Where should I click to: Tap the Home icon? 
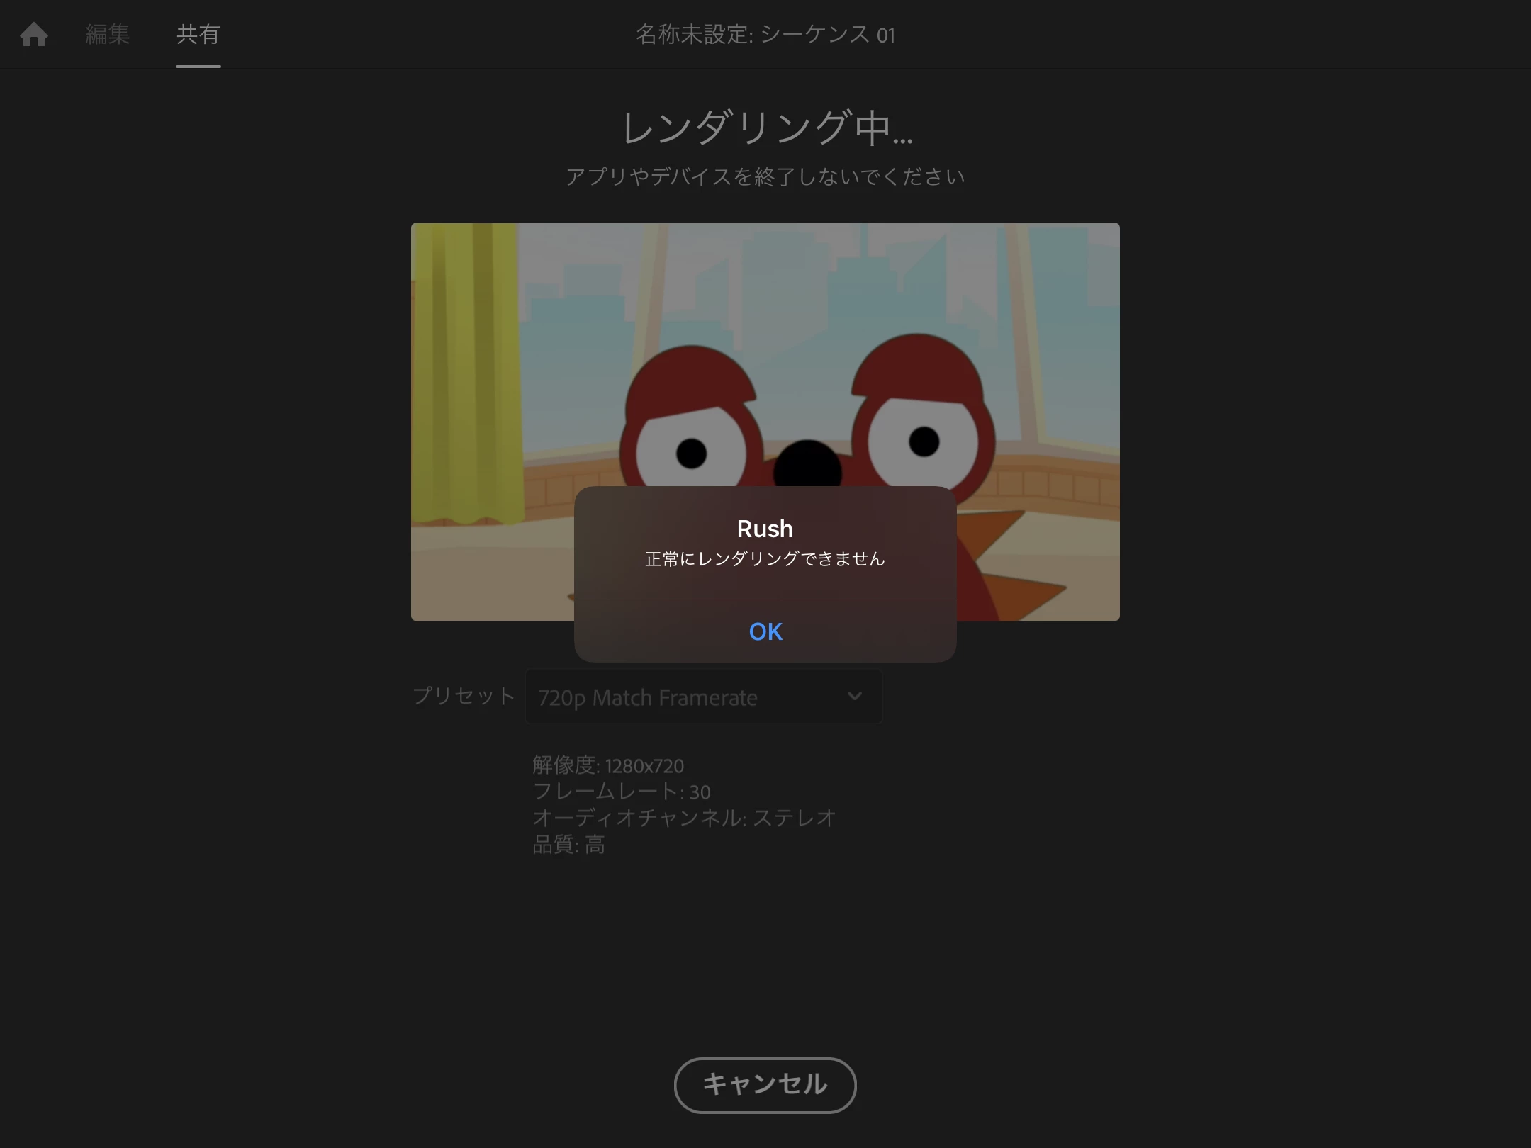point(33,34)
